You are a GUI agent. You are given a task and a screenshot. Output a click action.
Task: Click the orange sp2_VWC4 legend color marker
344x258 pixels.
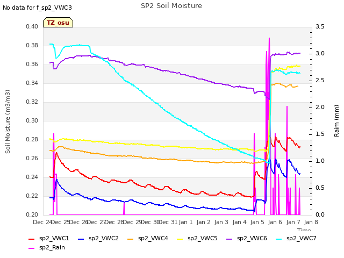pyautogui.click(x=131, y=239)
